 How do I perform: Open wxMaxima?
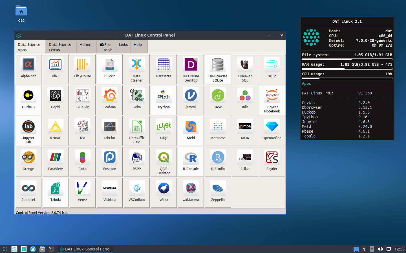tap(191, 193)
